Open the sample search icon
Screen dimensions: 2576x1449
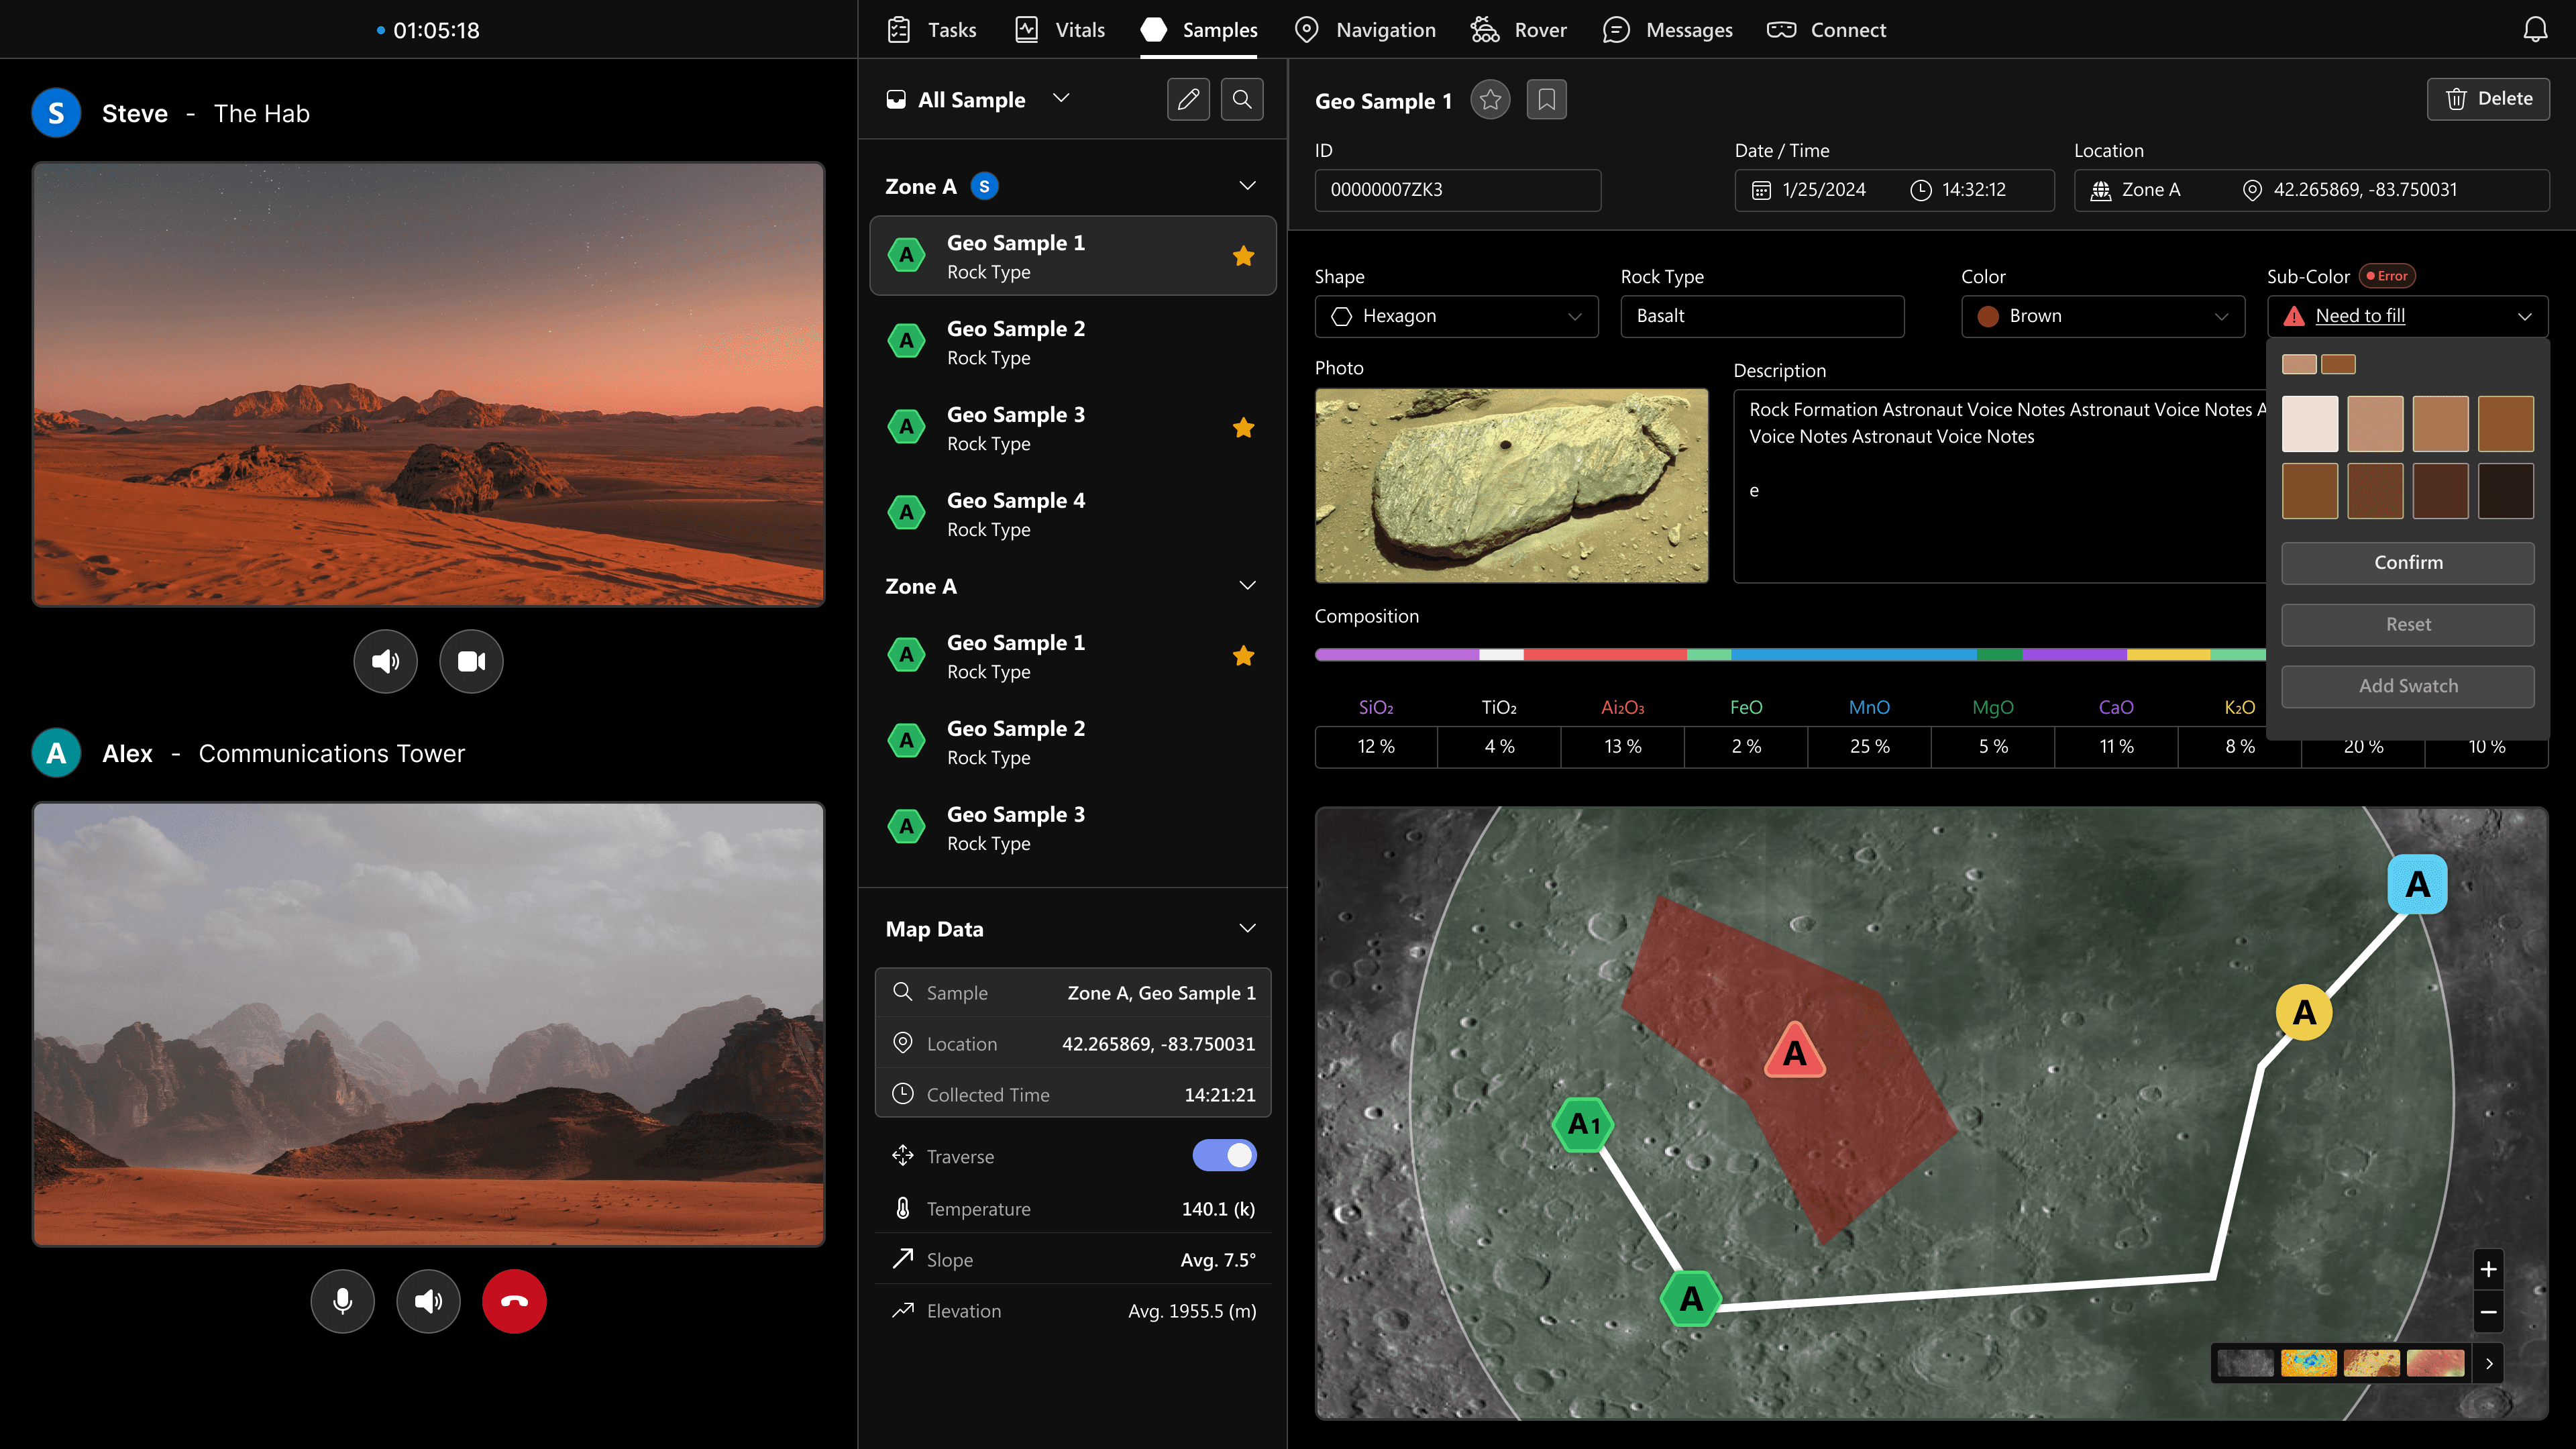[1242, 99]
